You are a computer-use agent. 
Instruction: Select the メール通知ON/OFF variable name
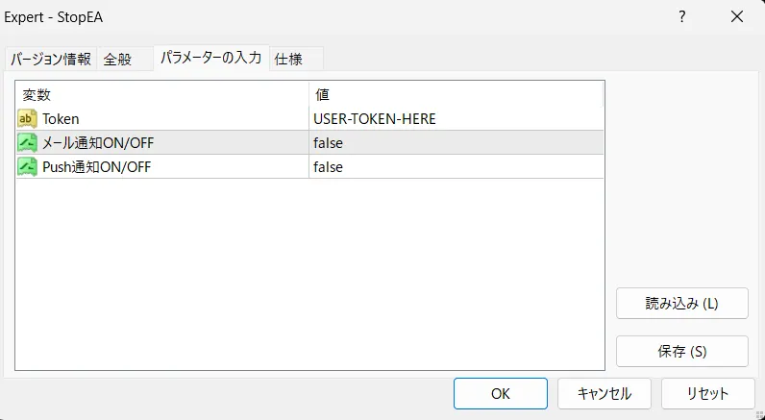coord(97,143)
